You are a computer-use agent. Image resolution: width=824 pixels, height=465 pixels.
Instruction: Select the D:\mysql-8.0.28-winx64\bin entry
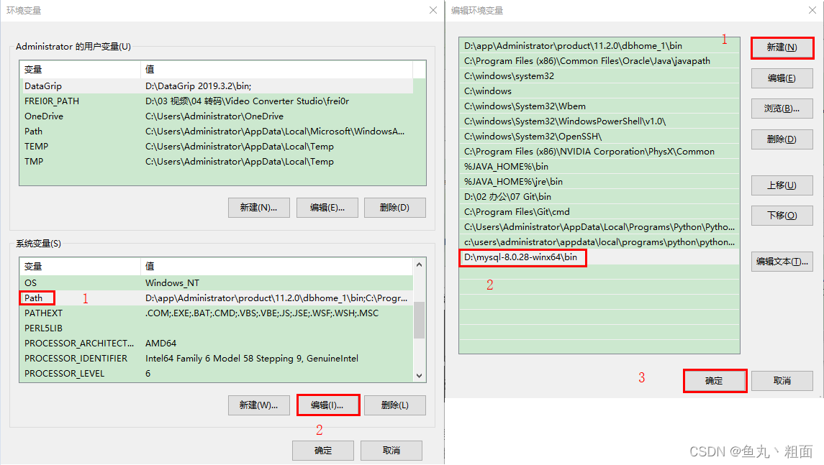(x=599, y=257)
